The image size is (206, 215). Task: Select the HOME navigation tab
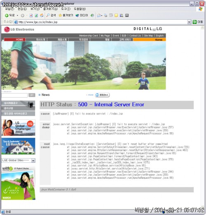[x=15, y=40]
